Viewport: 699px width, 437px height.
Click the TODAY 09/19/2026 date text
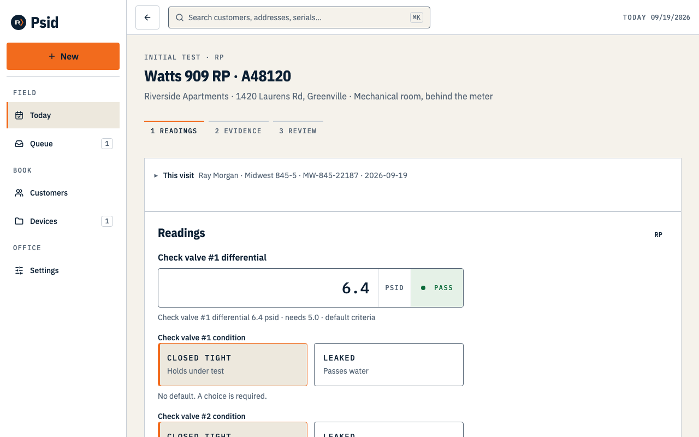tap(656, 17)
